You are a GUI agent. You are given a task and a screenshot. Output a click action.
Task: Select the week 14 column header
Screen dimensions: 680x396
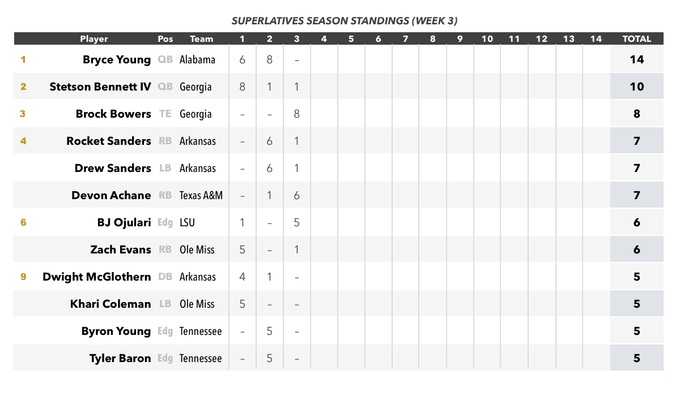click(x=596, y=39)
